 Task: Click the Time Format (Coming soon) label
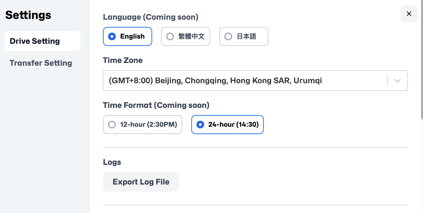coord(156,105)
